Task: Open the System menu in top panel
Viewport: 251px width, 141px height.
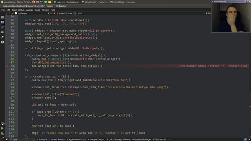Action: [27, 2]
